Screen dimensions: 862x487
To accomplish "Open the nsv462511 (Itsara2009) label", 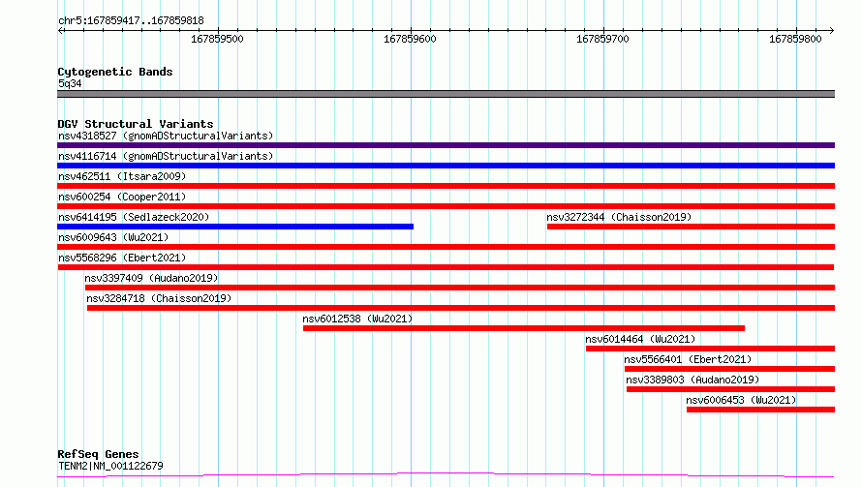I will point(122,176).
